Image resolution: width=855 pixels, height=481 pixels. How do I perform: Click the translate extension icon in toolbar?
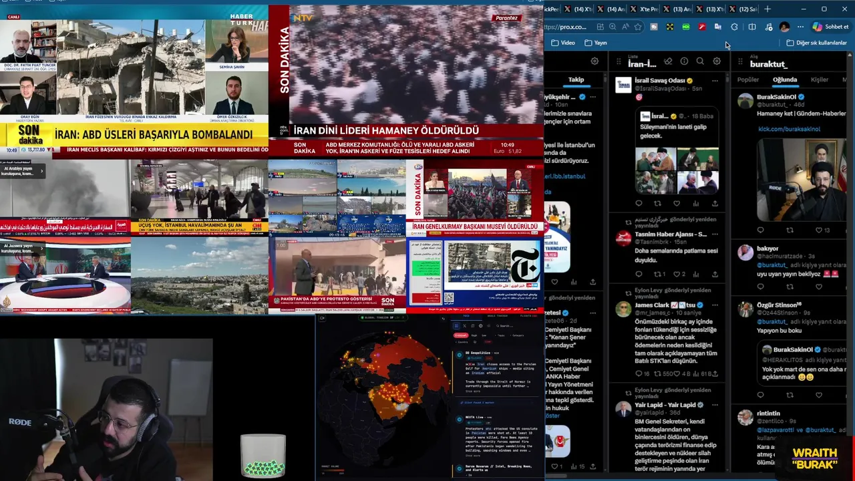718,27
